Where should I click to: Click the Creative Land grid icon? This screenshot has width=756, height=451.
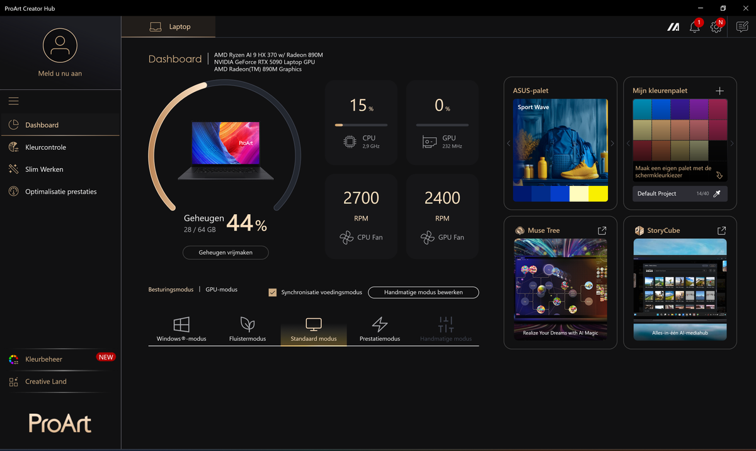pos(13,382)
